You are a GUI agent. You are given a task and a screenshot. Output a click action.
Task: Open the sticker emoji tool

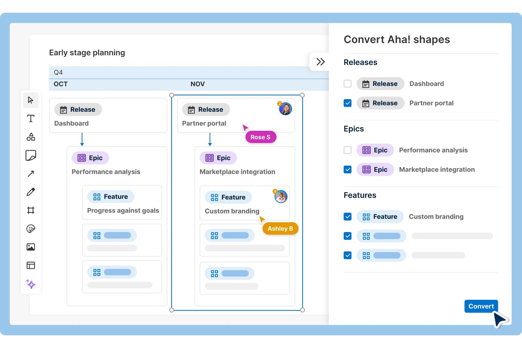tap(31, 229)
